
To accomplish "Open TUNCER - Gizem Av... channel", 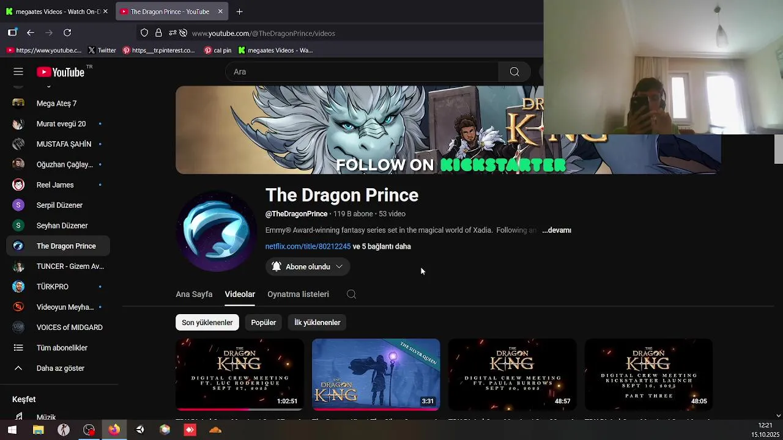I will [58, 266].
